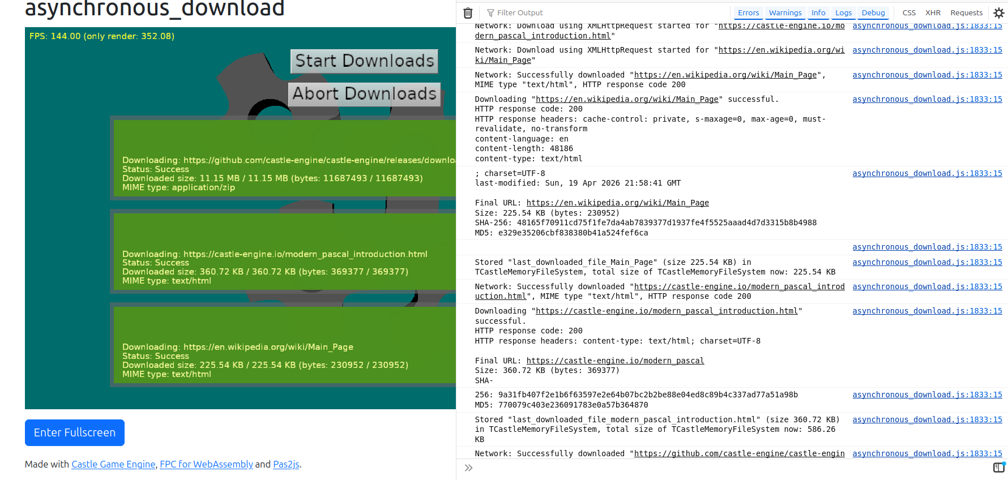Open the Castle Game Engine link
The width and height of the screenshot is (1008, 480).
coord(113,464)
